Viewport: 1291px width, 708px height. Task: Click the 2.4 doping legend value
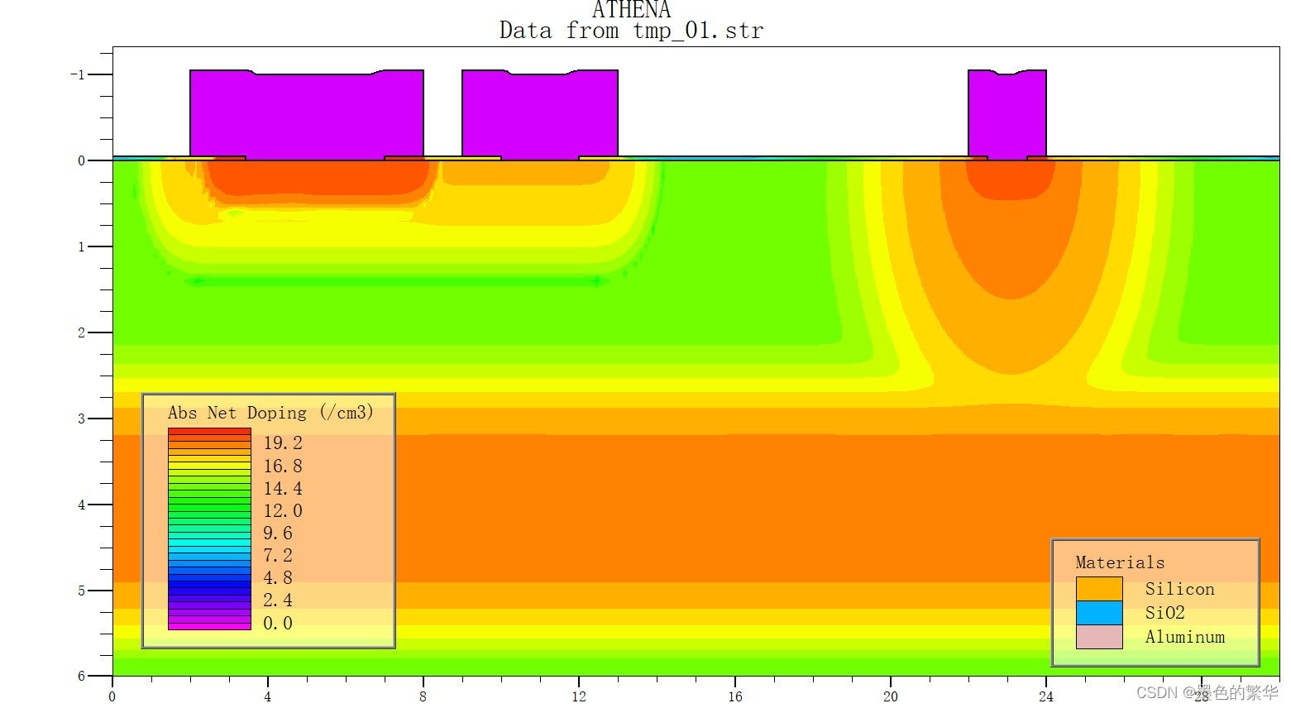coord(278,600)
